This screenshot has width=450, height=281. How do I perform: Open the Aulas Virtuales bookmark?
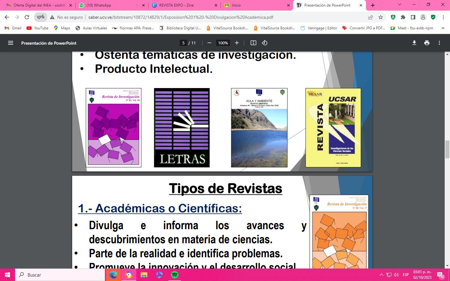[91, 28]
